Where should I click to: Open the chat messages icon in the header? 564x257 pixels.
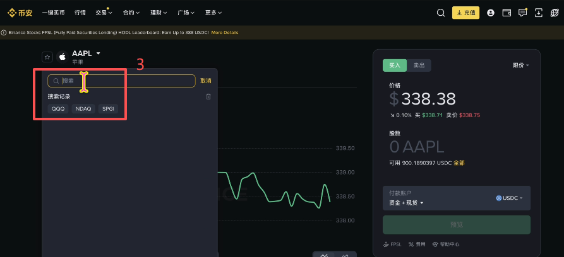click(x=523, y=13)
